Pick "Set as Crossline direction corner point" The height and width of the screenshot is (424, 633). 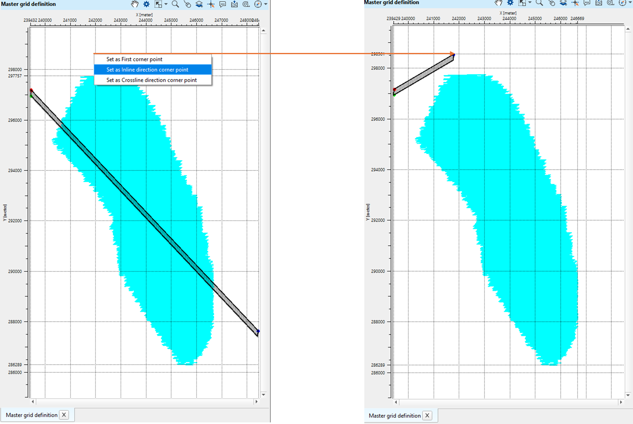[x=151, y=80]
